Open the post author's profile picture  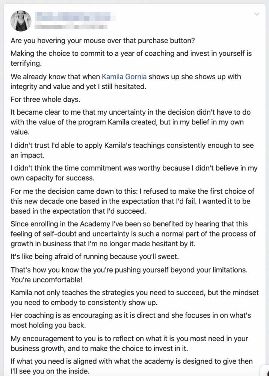point(21,21)
